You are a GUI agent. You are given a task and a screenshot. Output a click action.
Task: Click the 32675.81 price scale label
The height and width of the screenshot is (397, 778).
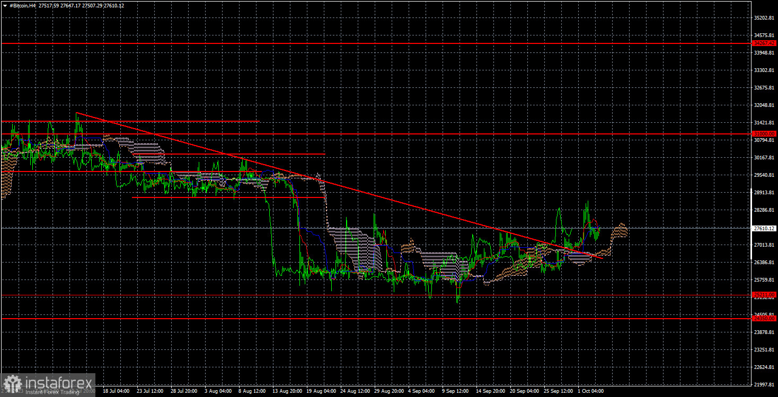(x=765, y=88)
